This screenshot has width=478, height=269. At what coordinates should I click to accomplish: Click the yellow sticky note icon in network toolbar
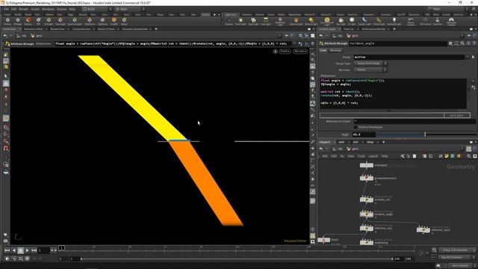[x=447, y=156]
